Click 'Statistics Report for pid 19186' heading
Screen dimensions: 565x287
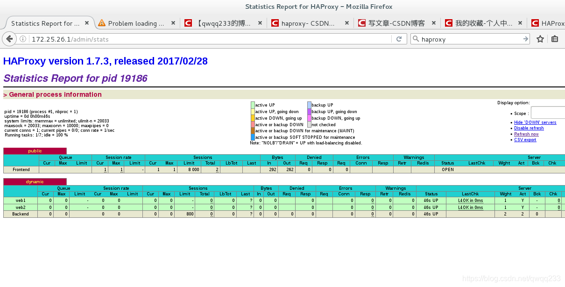coord(76,78)
